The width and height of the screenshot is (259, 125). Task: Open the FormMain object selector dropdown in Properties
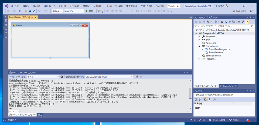click(x=224, y=95)
